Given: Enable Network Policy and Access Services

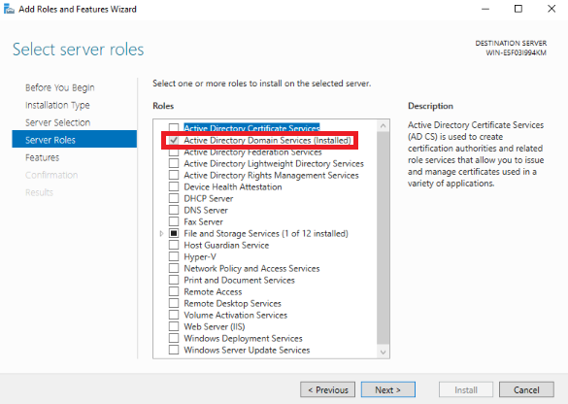Looking at the screenshot, I should (x=174, y=268).
